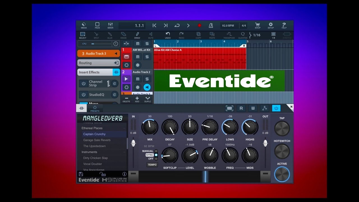Toggle the blue plugin bypass power button

276,108
